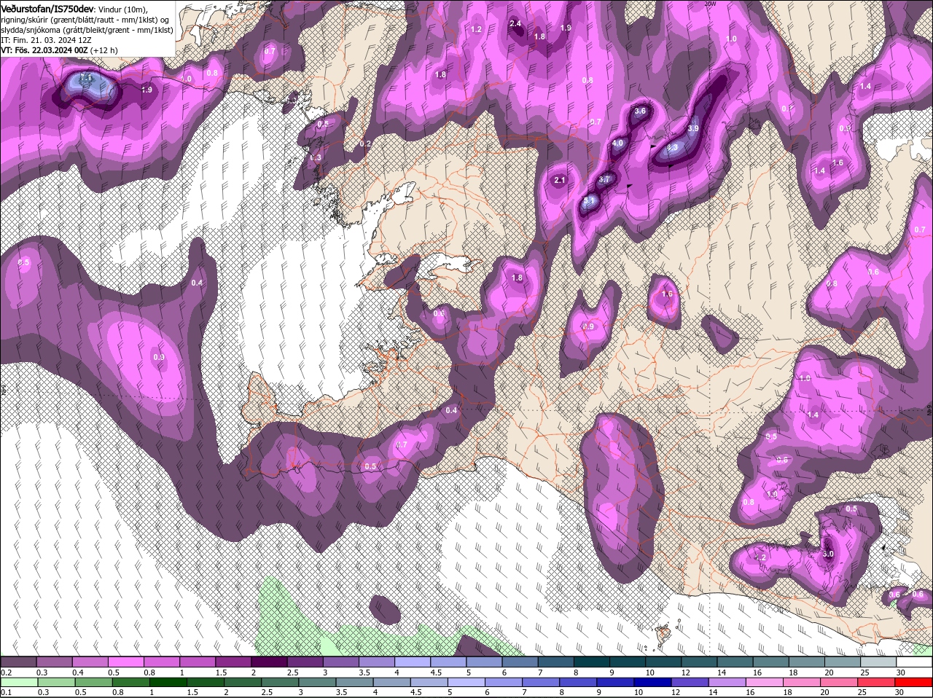
Task: Click the 3.0 precipitation value on the map
Action: 828,554
